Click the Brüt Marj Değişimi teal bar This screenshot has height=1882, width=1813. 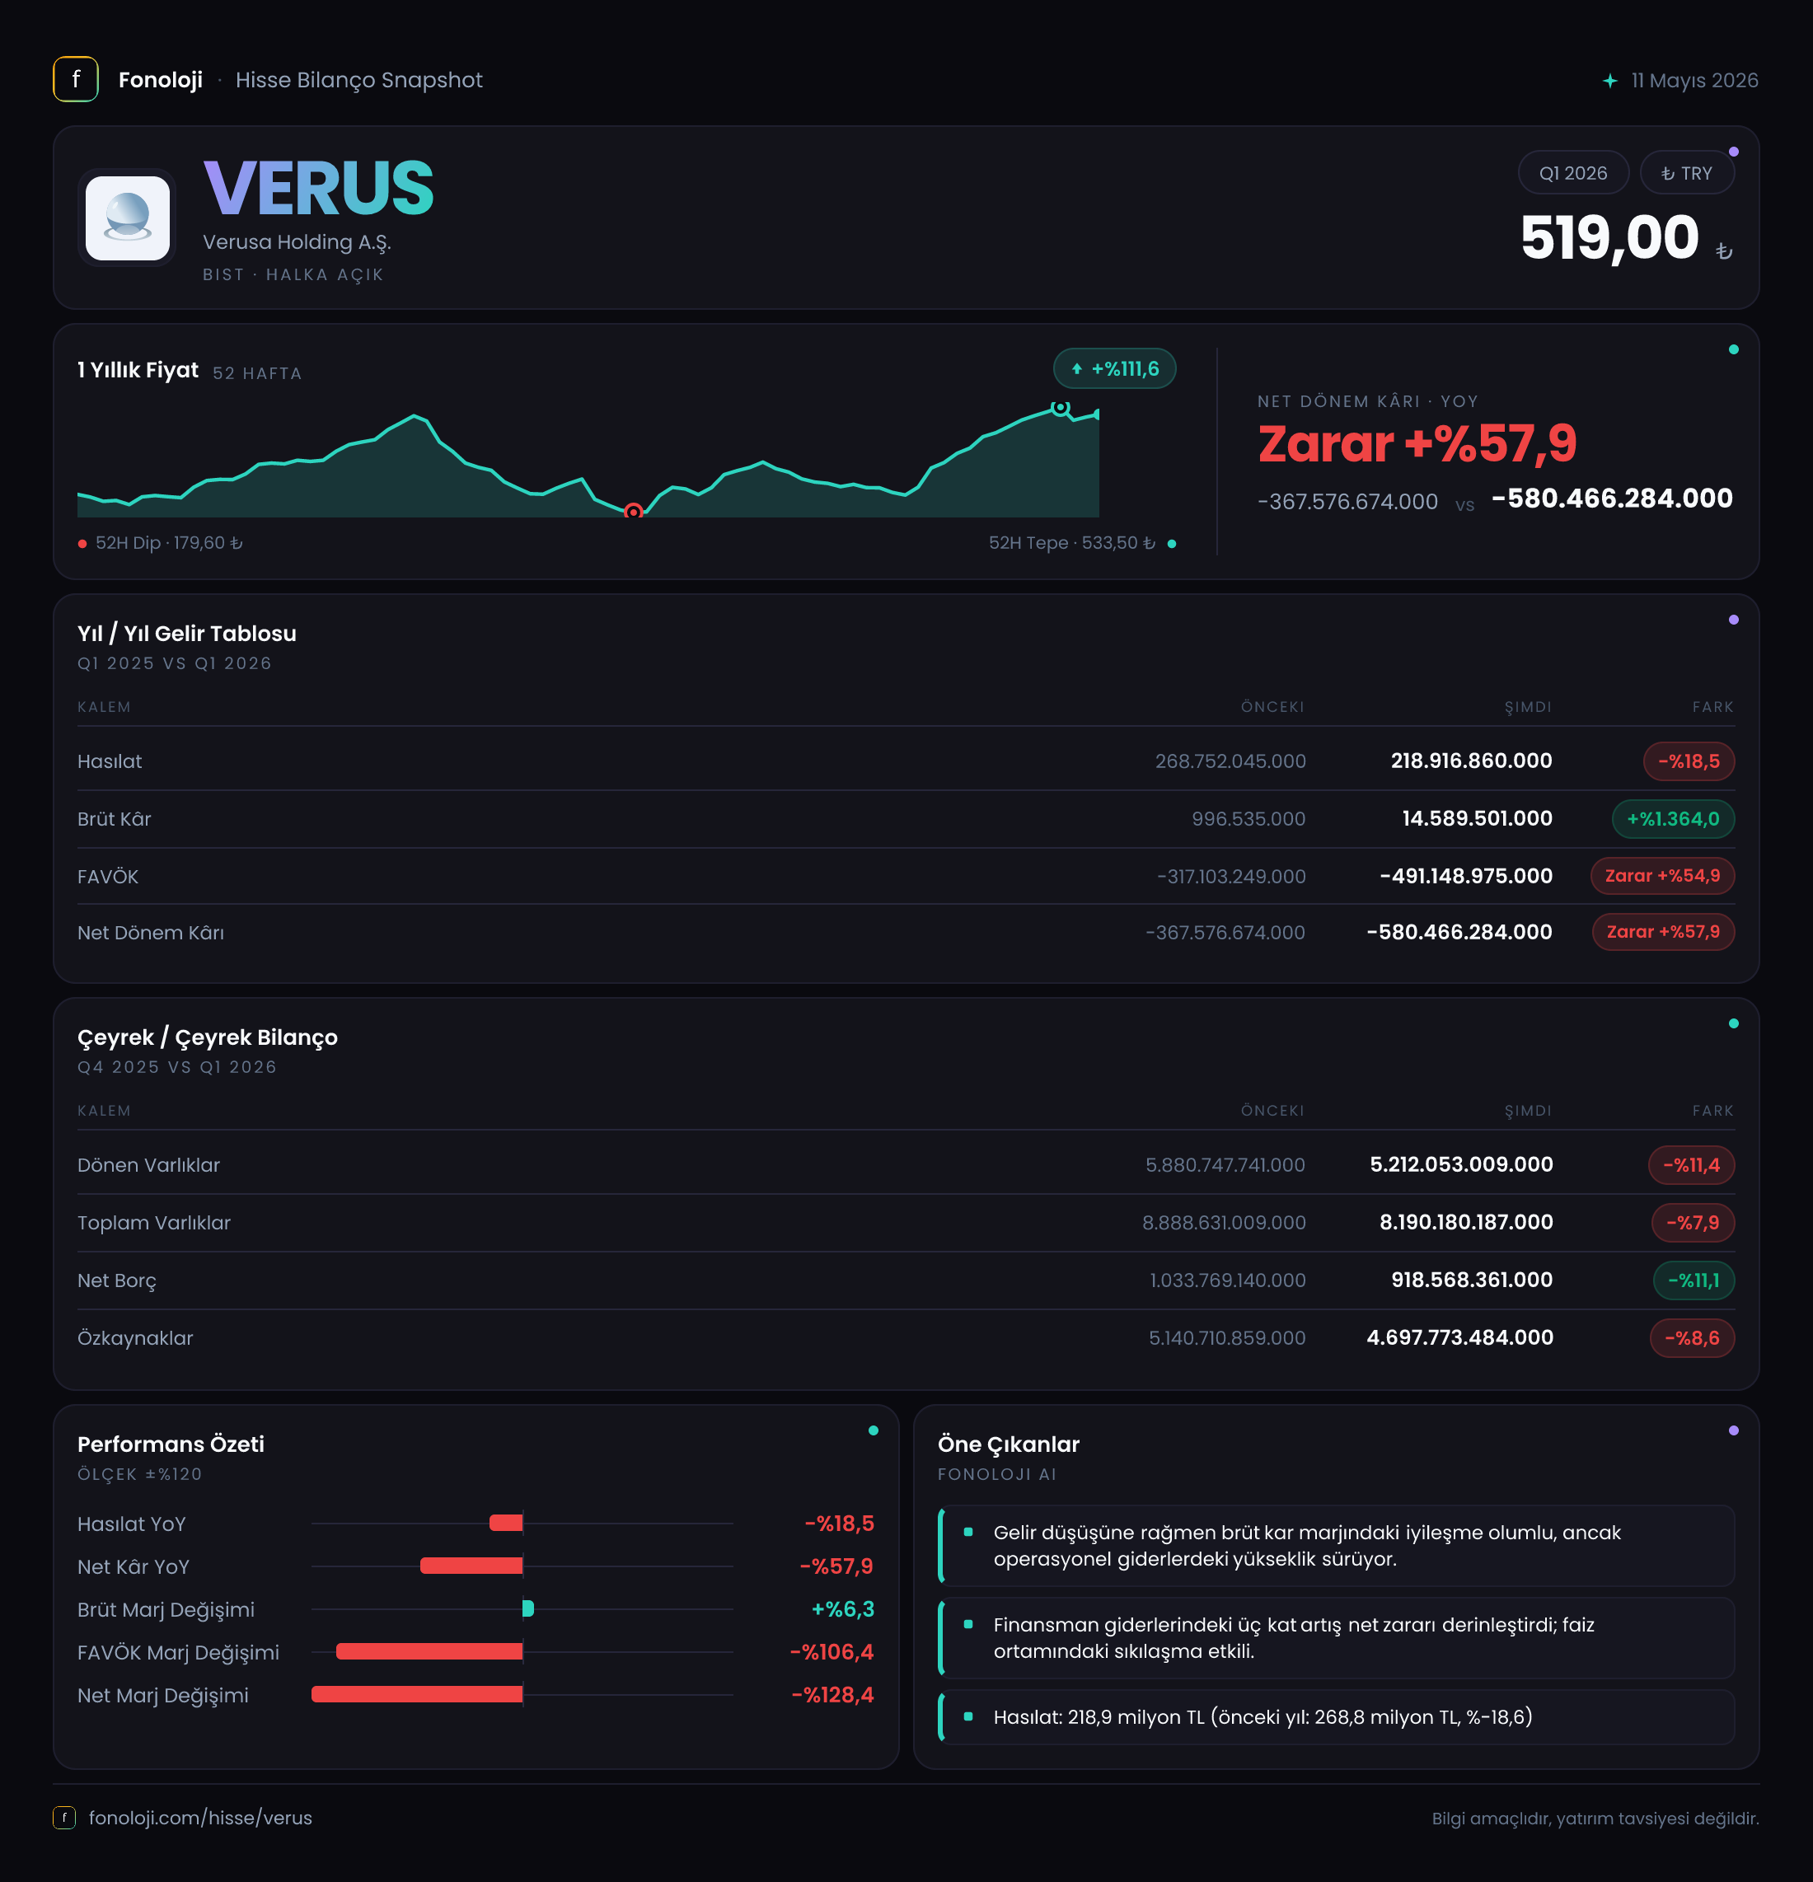pyautogui.click(x=528, y=1608)
